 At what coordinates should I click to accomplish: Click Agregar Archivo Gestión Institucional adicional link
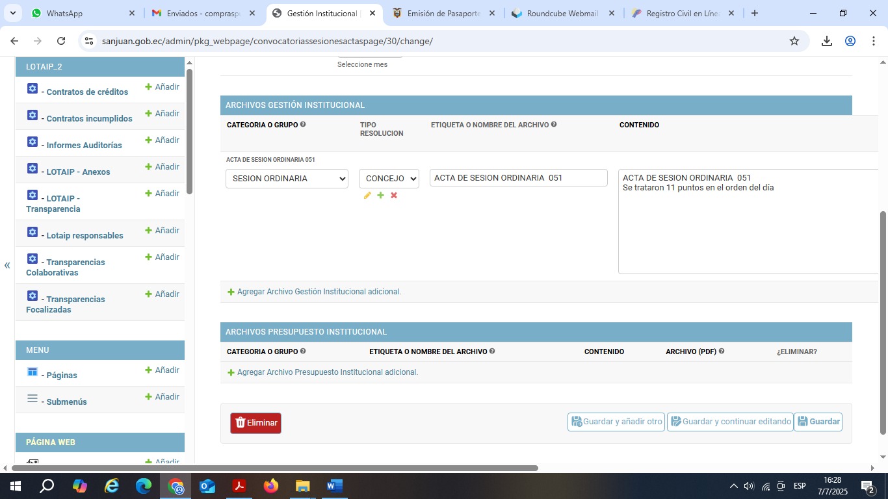319,292
